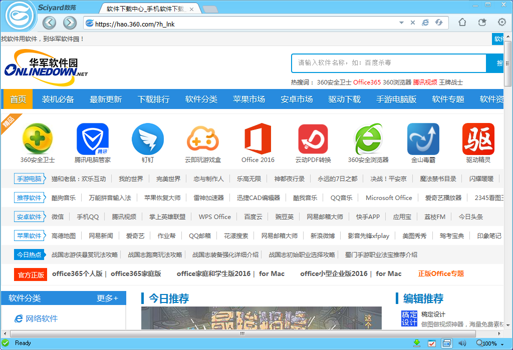Open WPS Office link
513x350 pixels.
(214, 217)
